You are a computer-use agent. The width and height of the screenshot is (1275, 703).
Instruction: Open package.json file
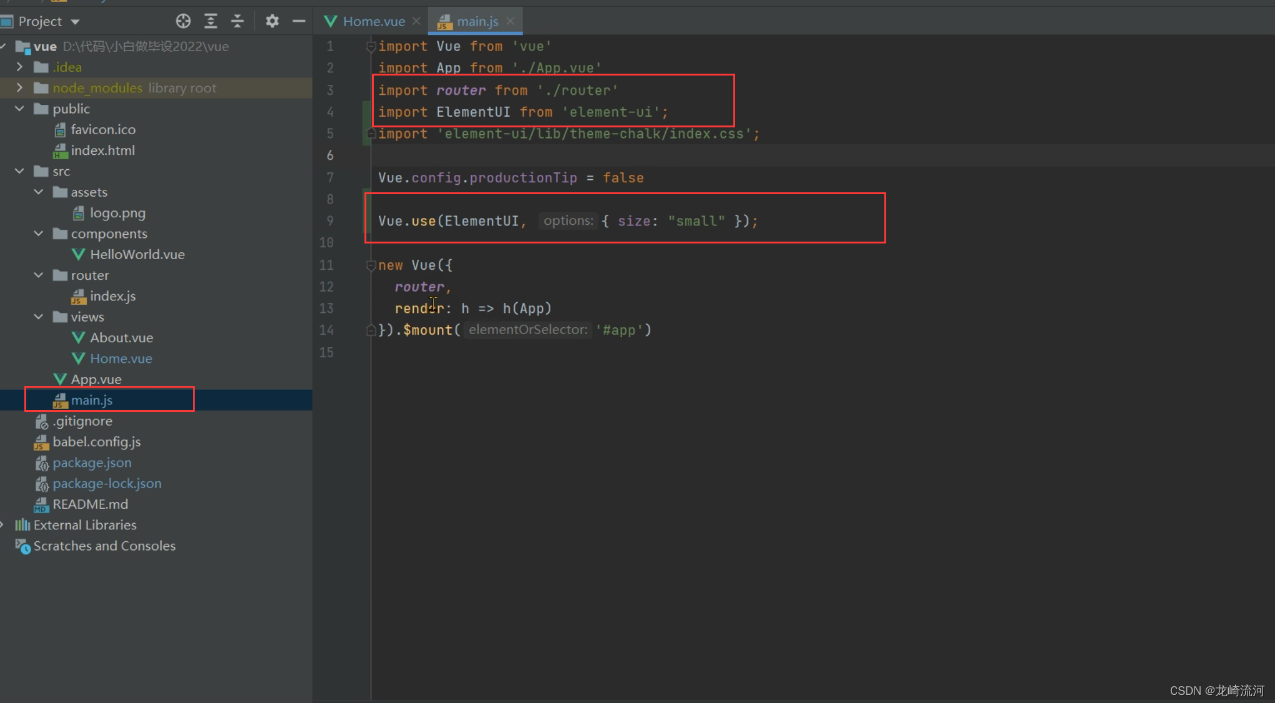pyautogui.click(x=92, y=463)
